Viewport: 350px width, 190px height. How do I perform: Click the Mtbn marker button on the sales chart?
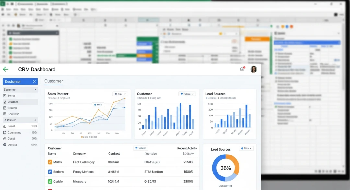pyautogui.click(x=98, y=105)
